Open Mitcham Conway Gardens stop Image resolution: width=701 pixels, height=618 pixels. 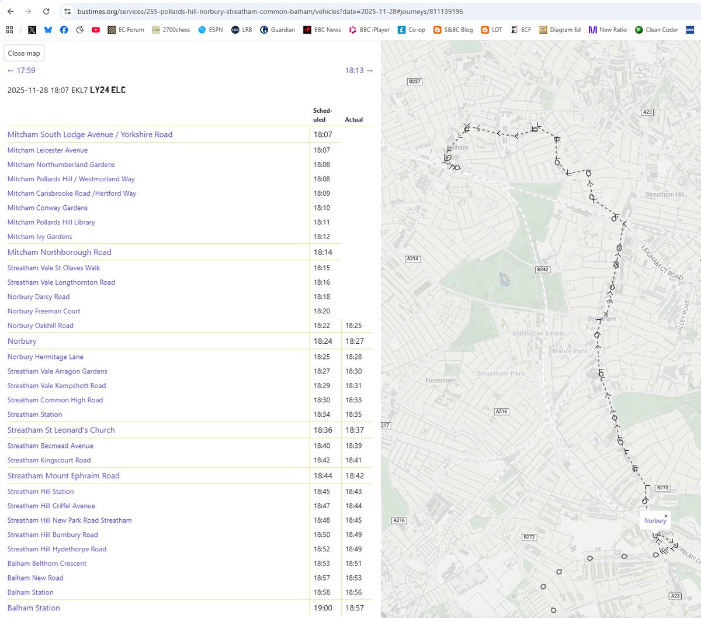tap(47, 208)
